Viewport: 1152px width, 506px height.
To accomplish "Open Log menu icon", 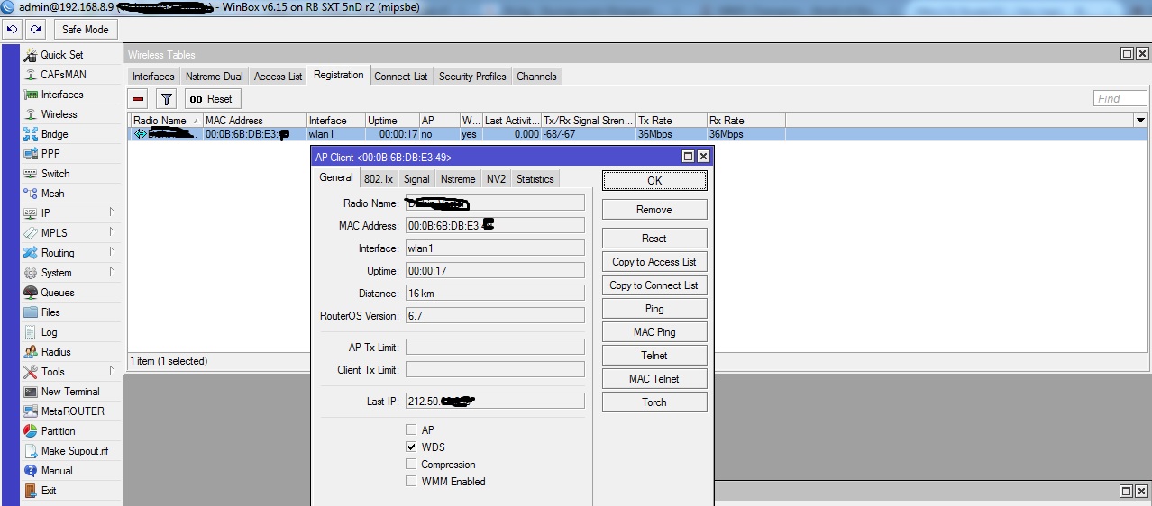I will (32, 332).
